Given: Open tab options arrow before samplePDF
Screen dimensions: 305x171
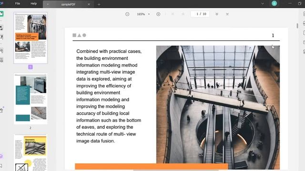Looking at the screenshot, I should tap(48, 4).
